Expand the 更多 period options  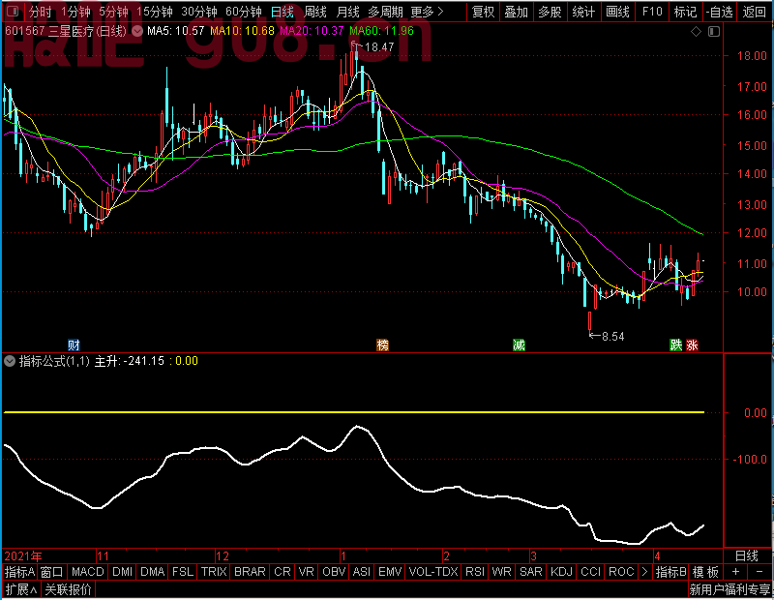427,12
